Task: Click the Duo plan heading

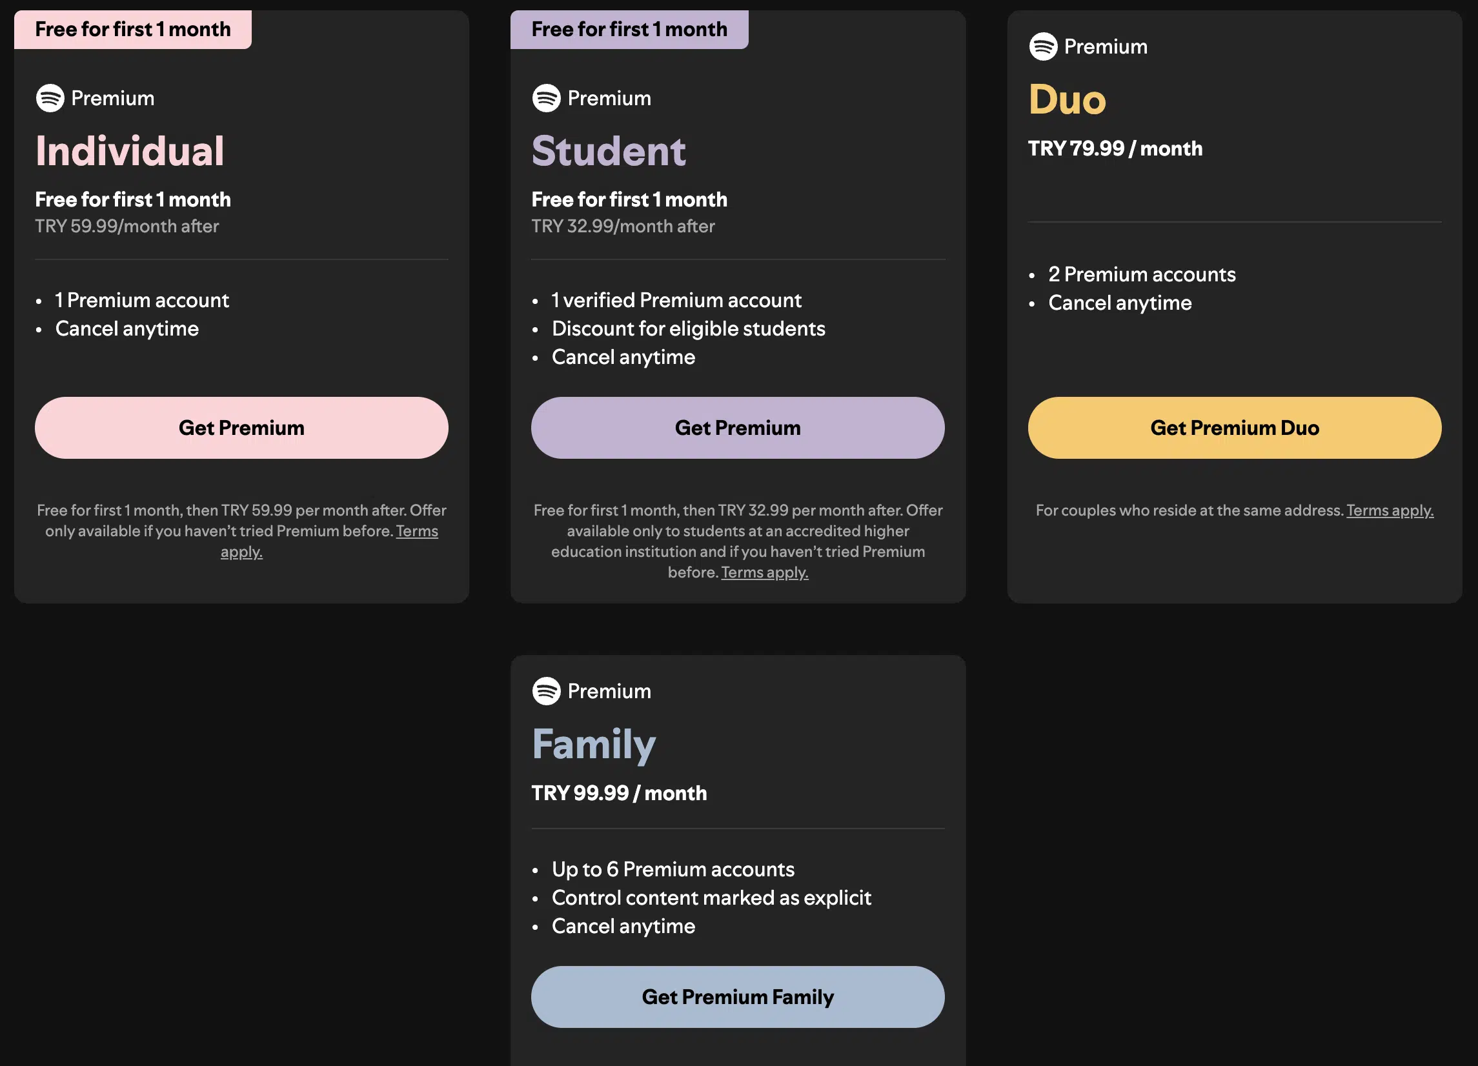Action: tap(1068, 99)
